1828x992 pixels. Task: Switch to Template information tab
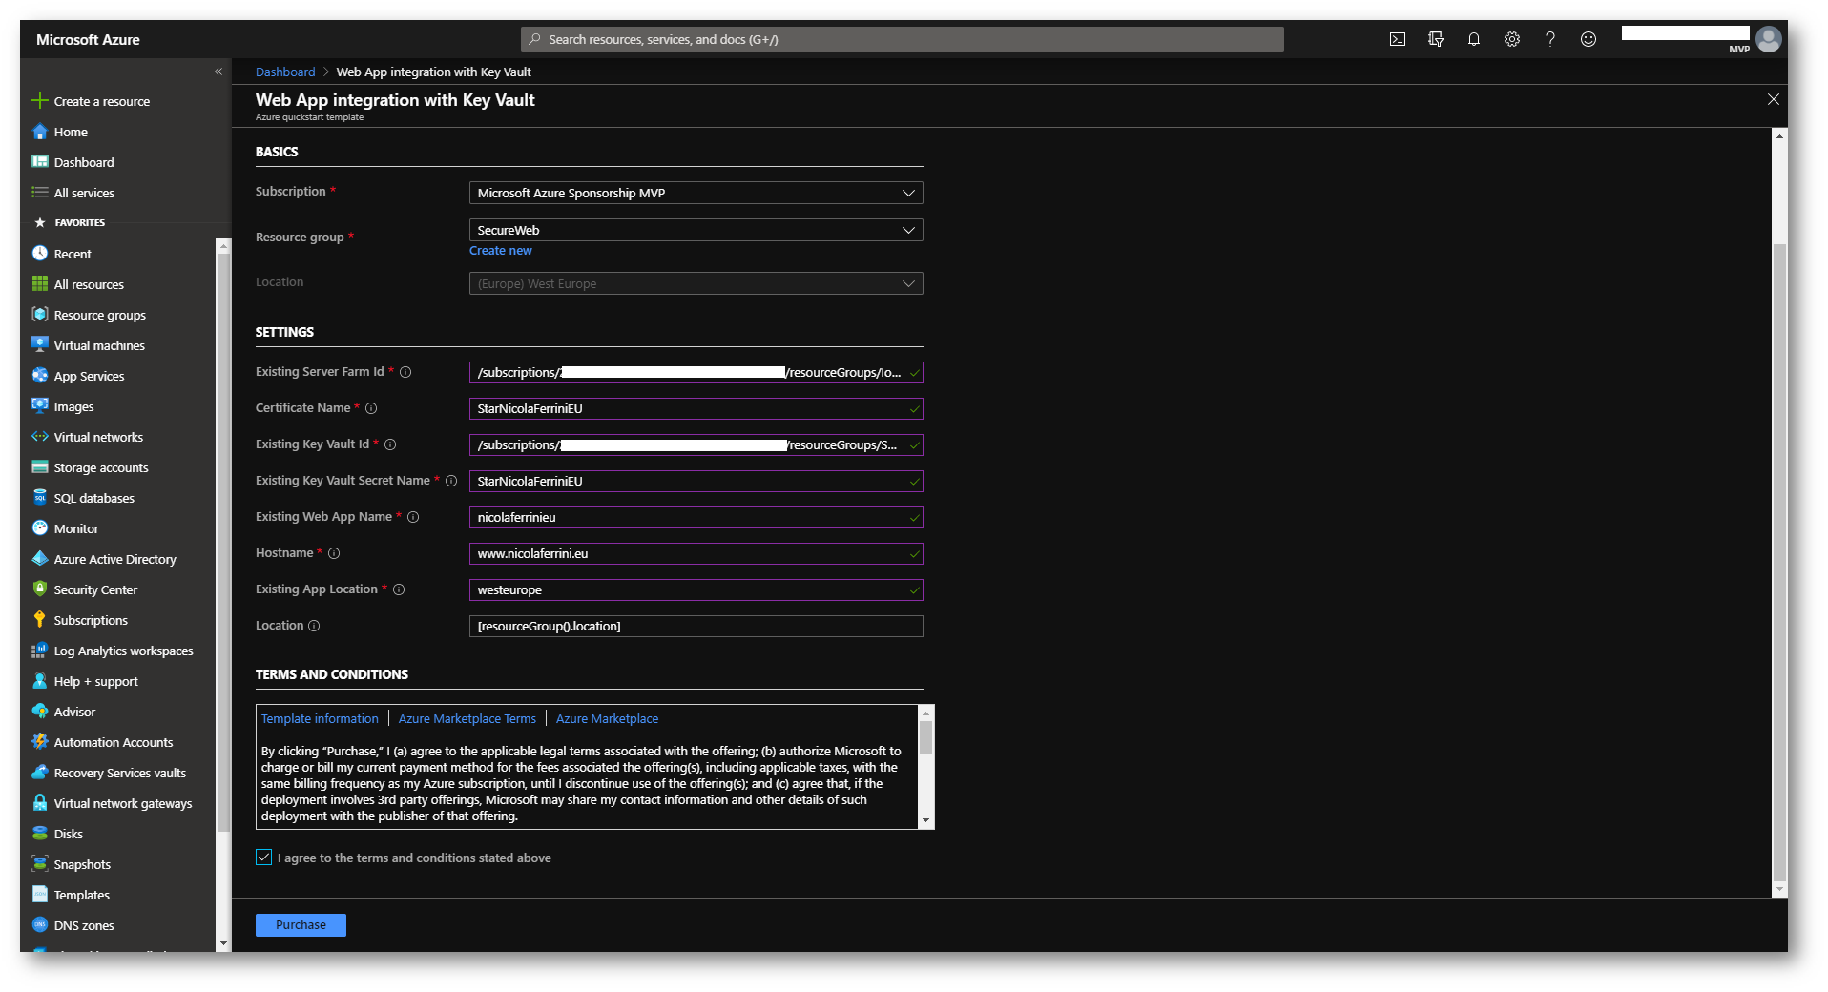pos(320,718)
